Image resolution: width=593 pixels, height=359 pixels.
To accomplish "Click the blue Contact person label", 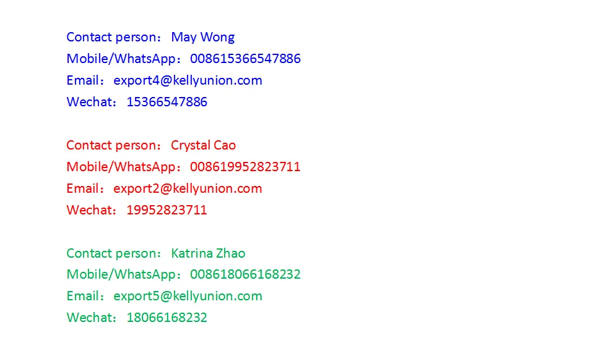I will 112,37.
